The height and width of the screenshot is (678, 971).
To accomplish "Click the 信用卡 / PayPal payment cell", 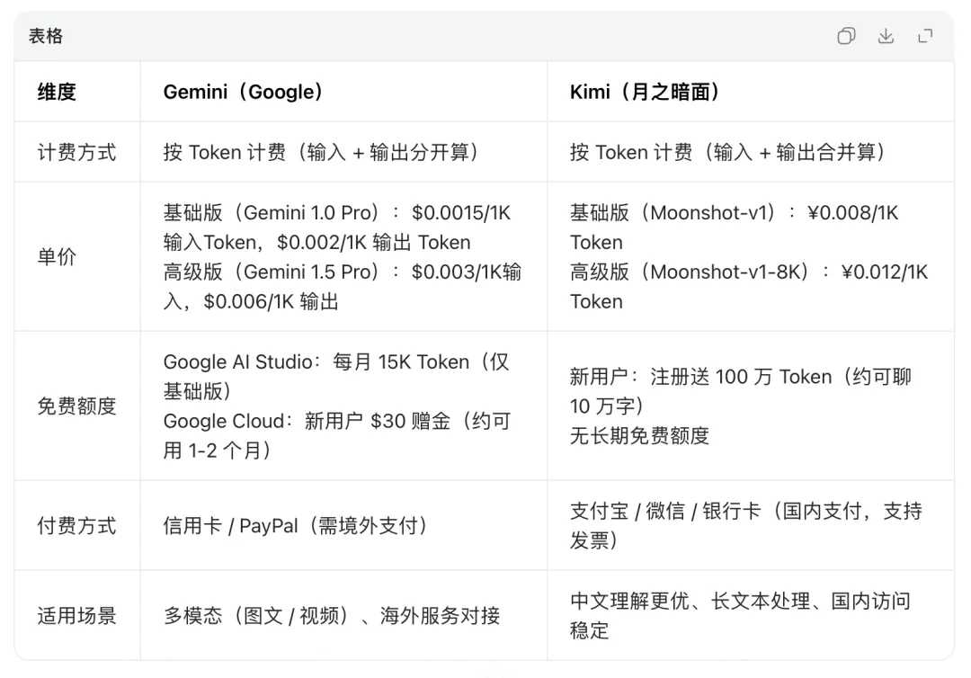I will 296,525.
